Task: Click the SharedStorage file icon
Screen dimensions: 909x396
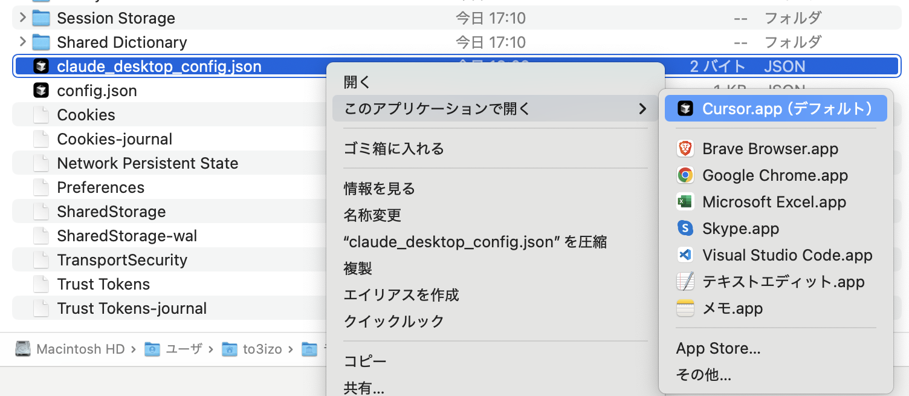Action: tap(40, 212)
